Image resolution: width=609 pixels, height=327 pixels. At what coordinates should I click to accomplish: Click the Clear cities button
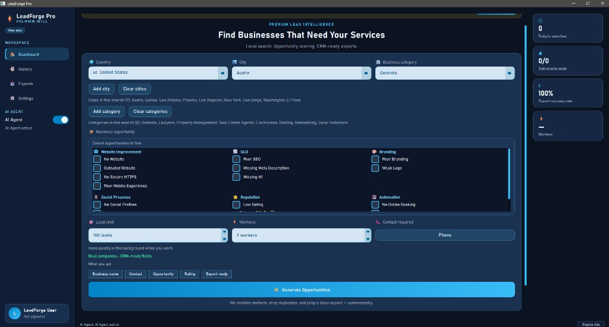135,89
